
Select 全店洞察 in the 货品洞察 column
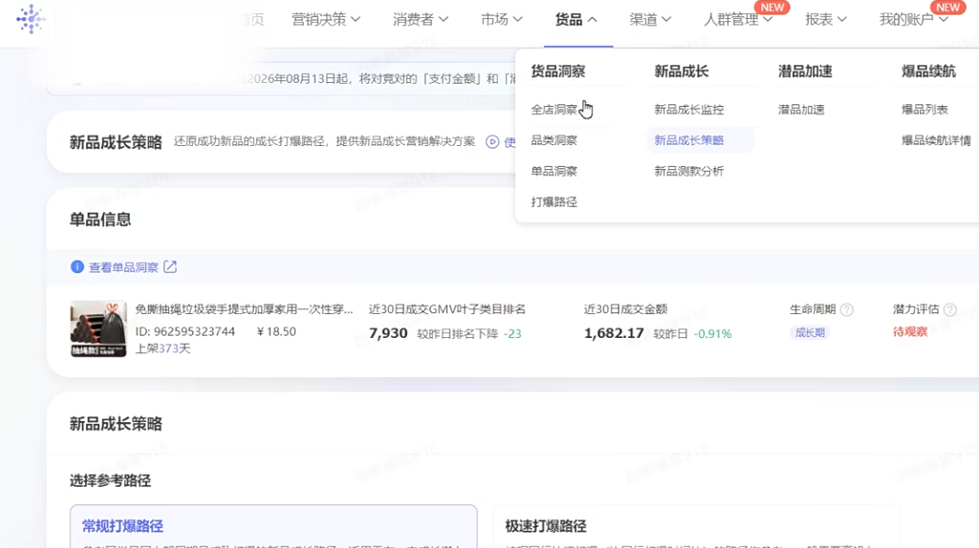pos(554,110)
